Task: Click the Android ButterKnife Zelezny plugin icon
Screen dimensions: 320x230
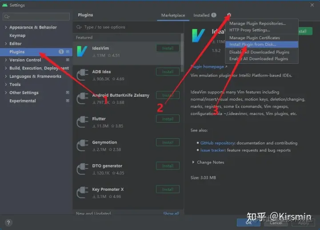Action: 82,99
